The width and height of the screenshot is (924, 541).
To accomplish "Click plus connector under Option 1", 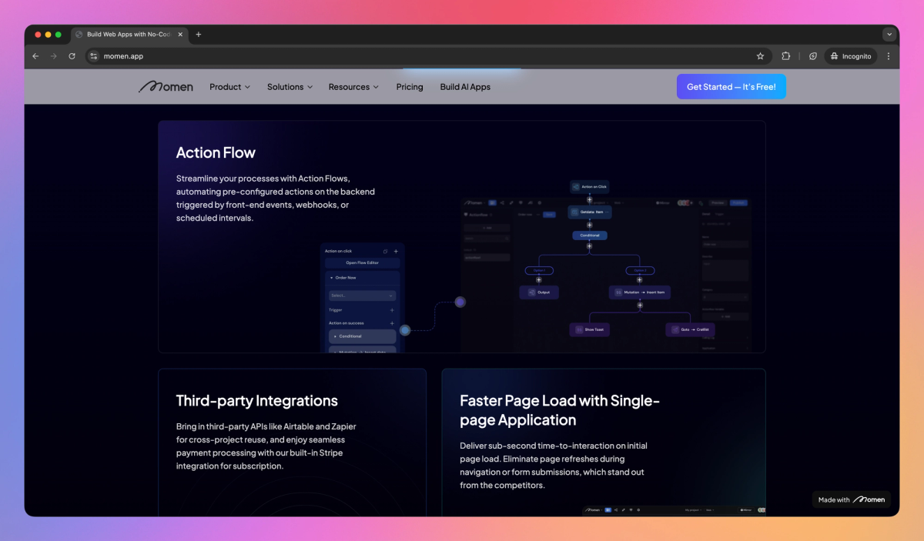I will click(539, 280).
